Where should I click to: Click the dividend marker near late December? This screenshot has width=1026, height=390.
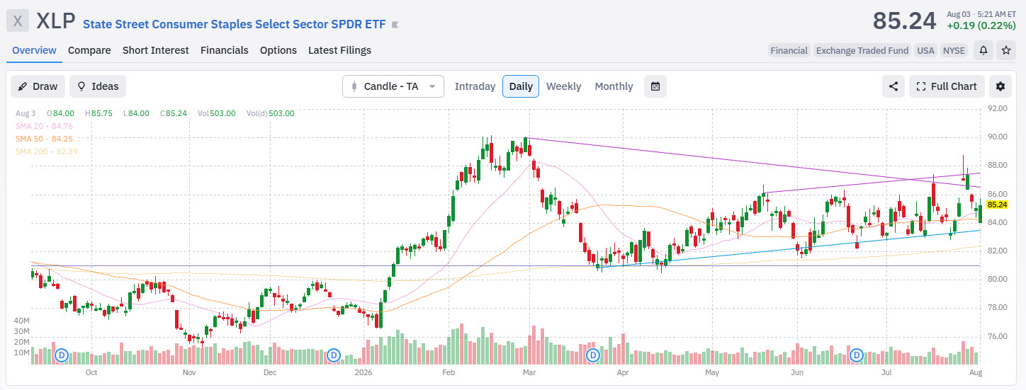335,354
